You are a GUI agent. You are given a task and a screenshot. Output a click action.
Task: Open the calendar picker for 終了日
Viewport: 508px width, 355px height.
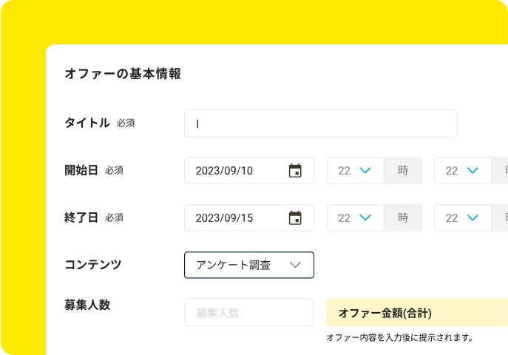295,218
